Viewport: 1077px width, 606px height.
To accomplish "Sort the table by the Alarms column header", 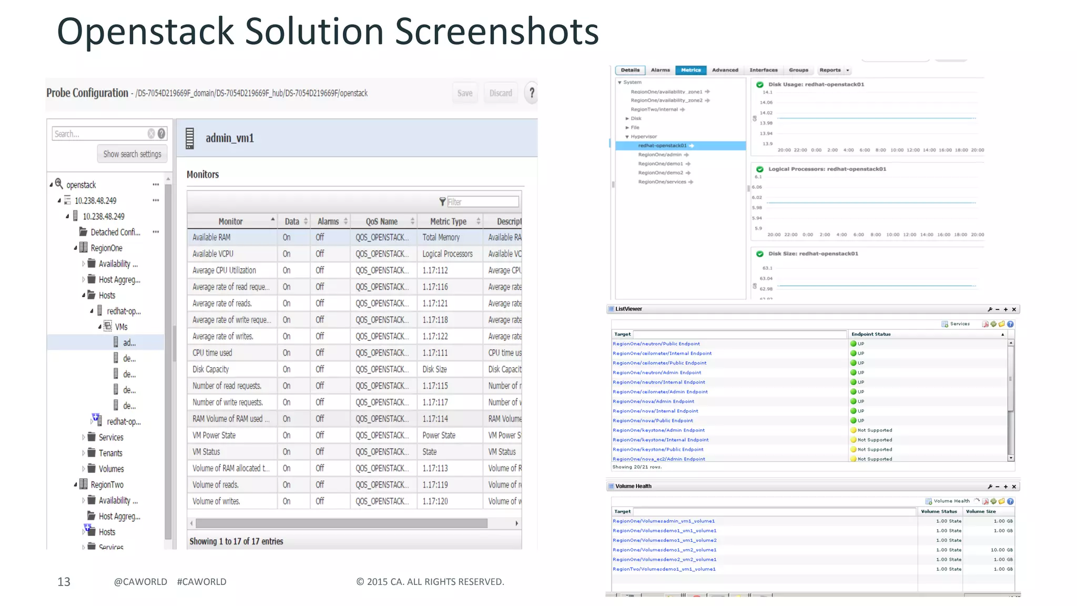I will coord(330,221).
